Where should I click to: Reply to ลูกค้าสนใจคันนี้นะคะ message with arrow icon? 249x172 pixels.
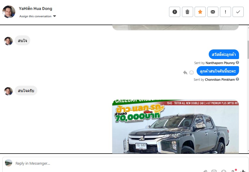[x=185, y=73]
